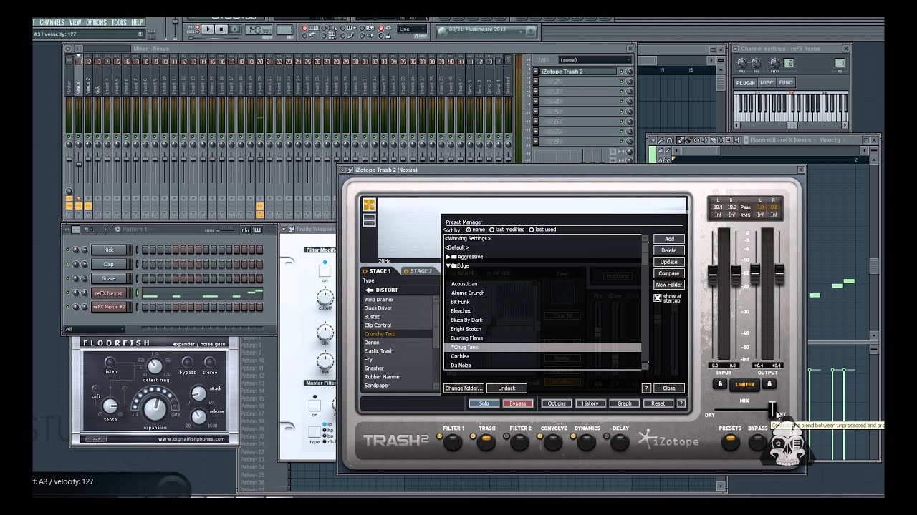Click the Solo button in Trash 2

tap(484, 403)
